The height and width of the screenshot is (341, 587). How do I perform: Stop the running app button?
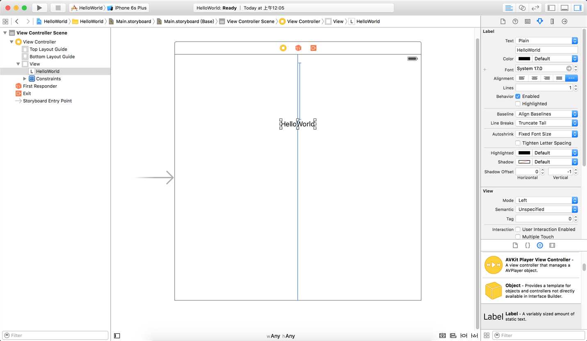[58, 8]
